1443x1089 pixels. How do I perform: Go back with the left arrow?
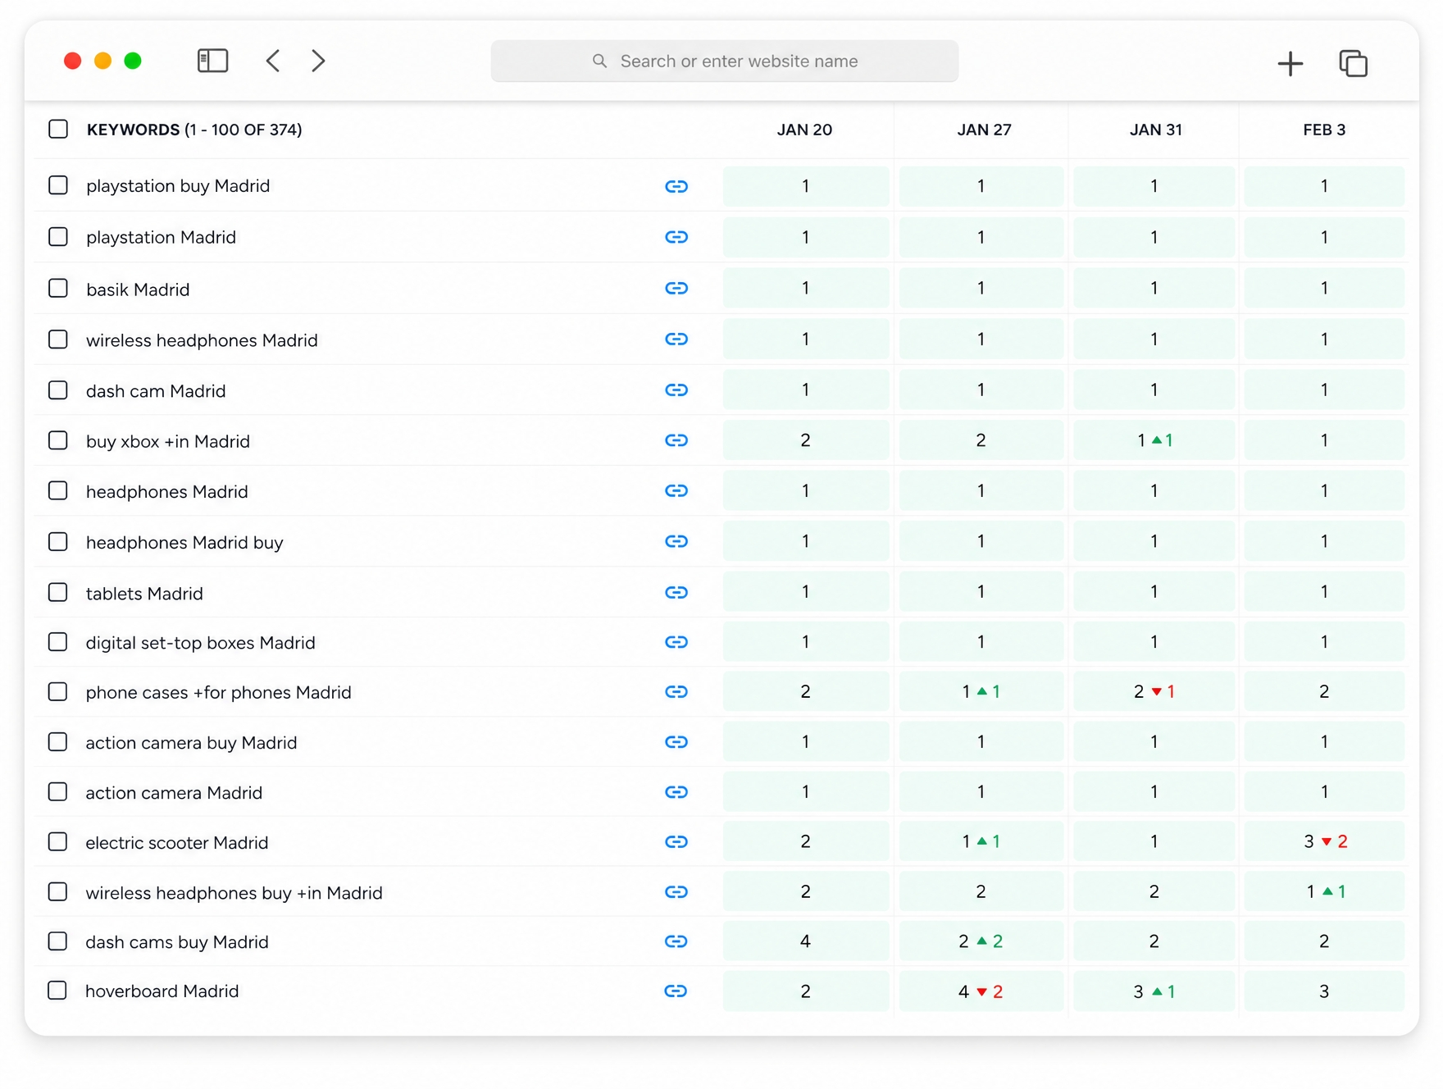click(273, 61)
